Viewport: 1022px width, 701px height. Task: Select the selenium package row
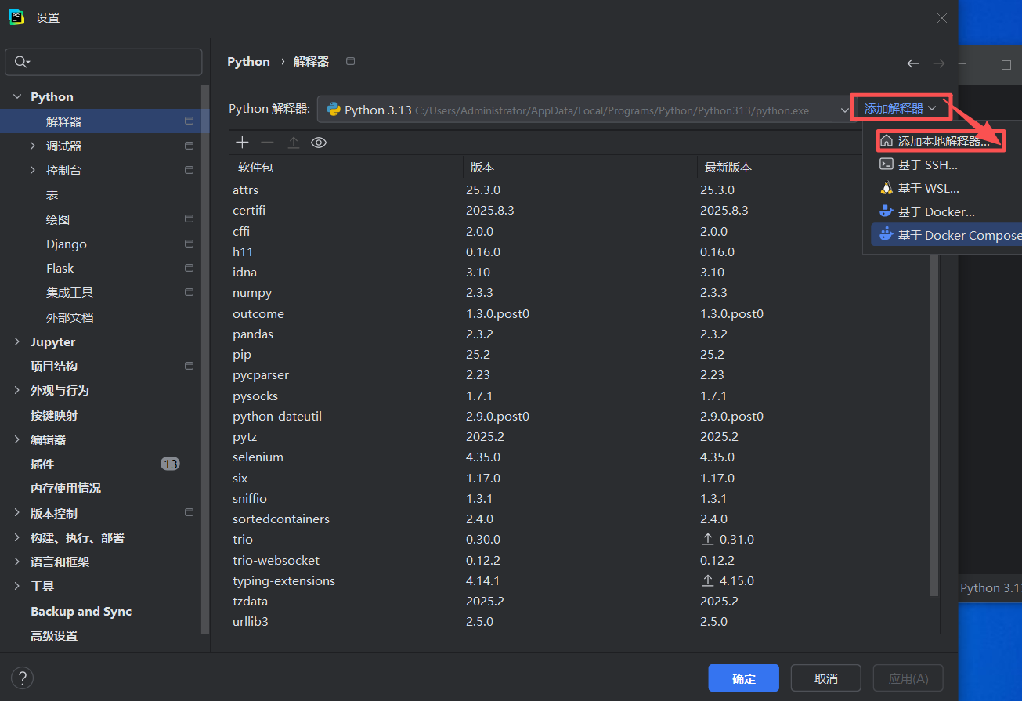[580, 457]
